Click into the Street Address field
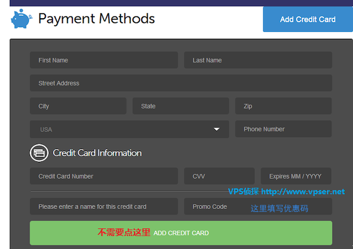This screenshot has height=249, width=353. click(181, 83)
